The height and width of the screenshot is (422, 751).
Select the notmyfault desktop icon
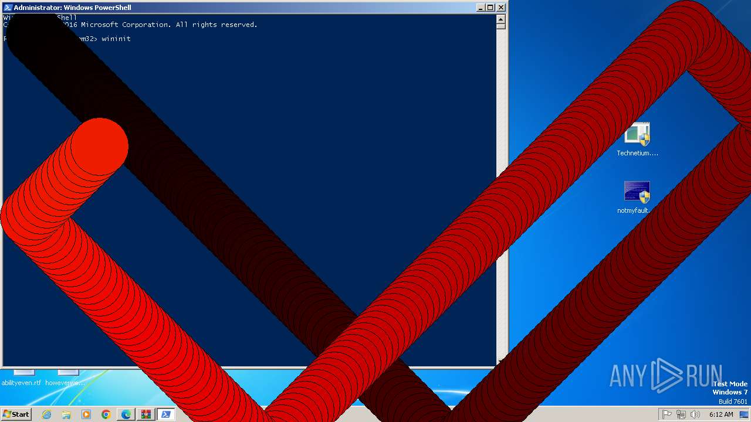pos(637,198)
